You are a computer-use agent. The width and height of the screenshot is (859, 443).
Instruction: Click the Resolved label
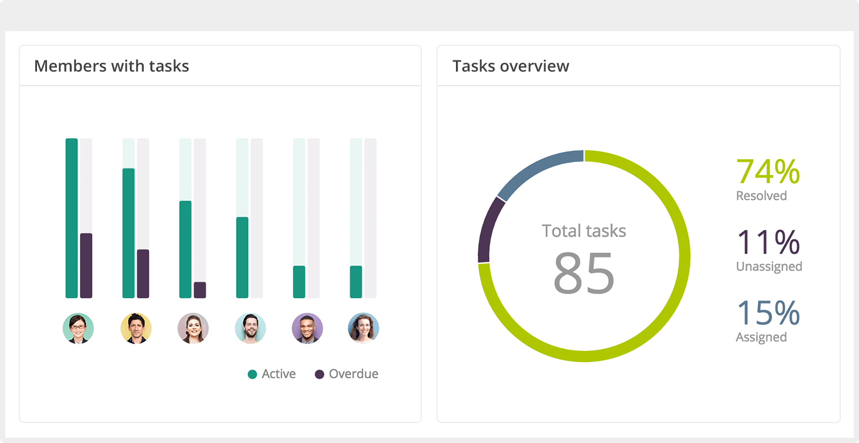761,196
